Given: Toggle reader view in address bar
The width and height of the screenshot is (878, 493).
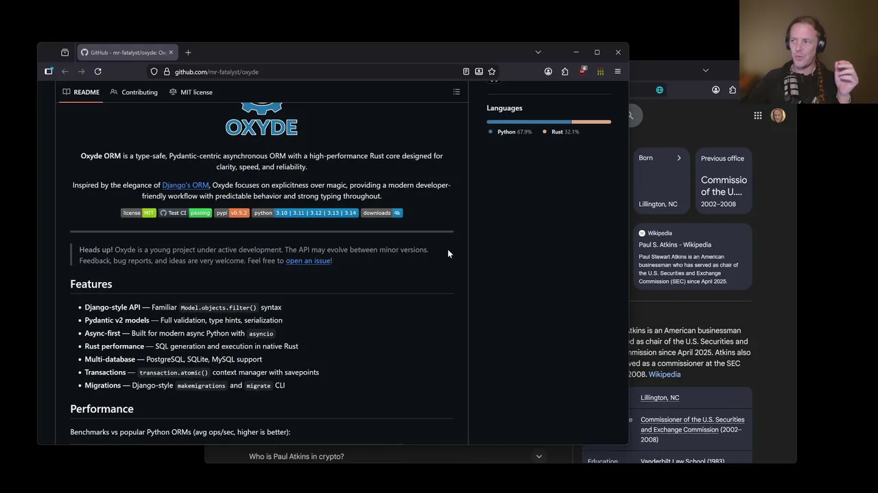Looking at the screenshot, I should pos(466,71).
